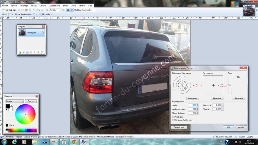
Task: Click the Duplicate layer icon in Calques
Action: point(27,52)
